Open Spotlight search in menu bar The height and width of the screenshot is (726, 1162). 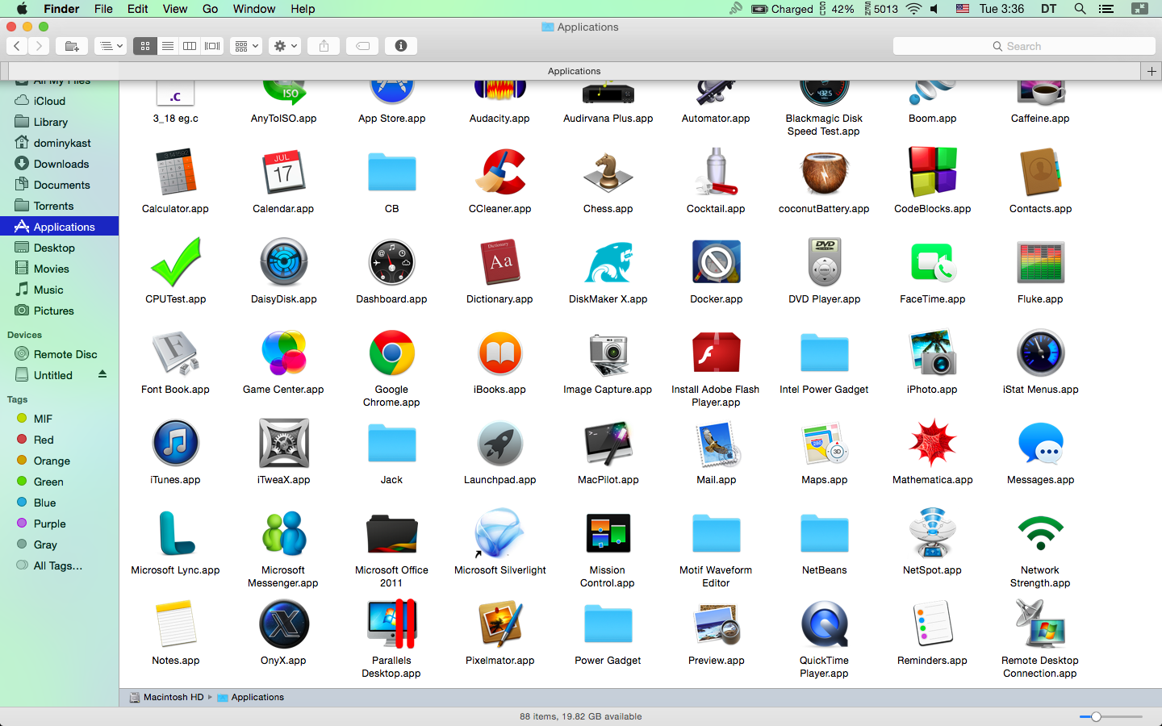(1080, 9)
